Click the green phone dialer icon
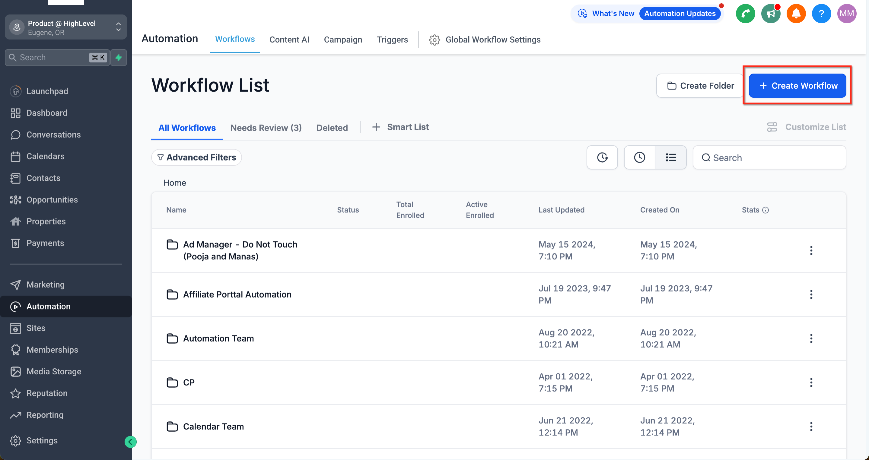The image size is (869, 460). [745, 14]
